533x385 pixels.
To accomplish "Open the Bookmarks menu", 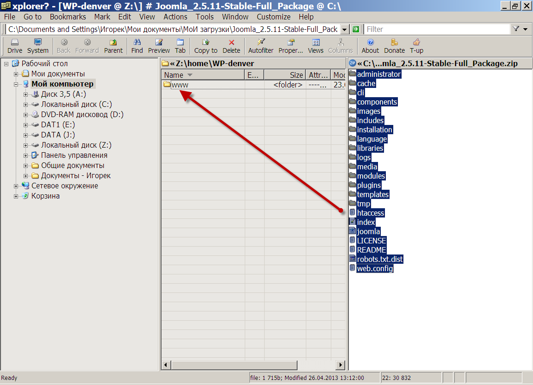I will tap(68, 17).
